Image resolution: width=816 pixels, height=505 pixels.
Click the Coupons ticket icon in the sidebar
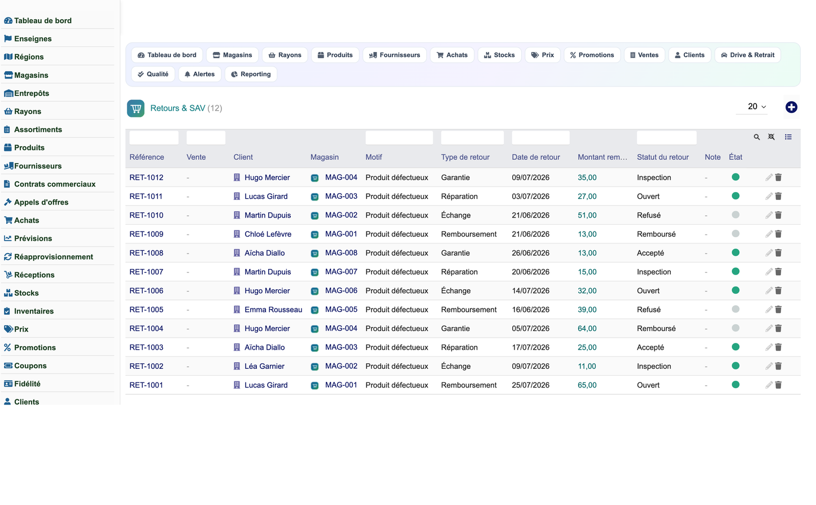pyautogui.click(x=8, y=366)
